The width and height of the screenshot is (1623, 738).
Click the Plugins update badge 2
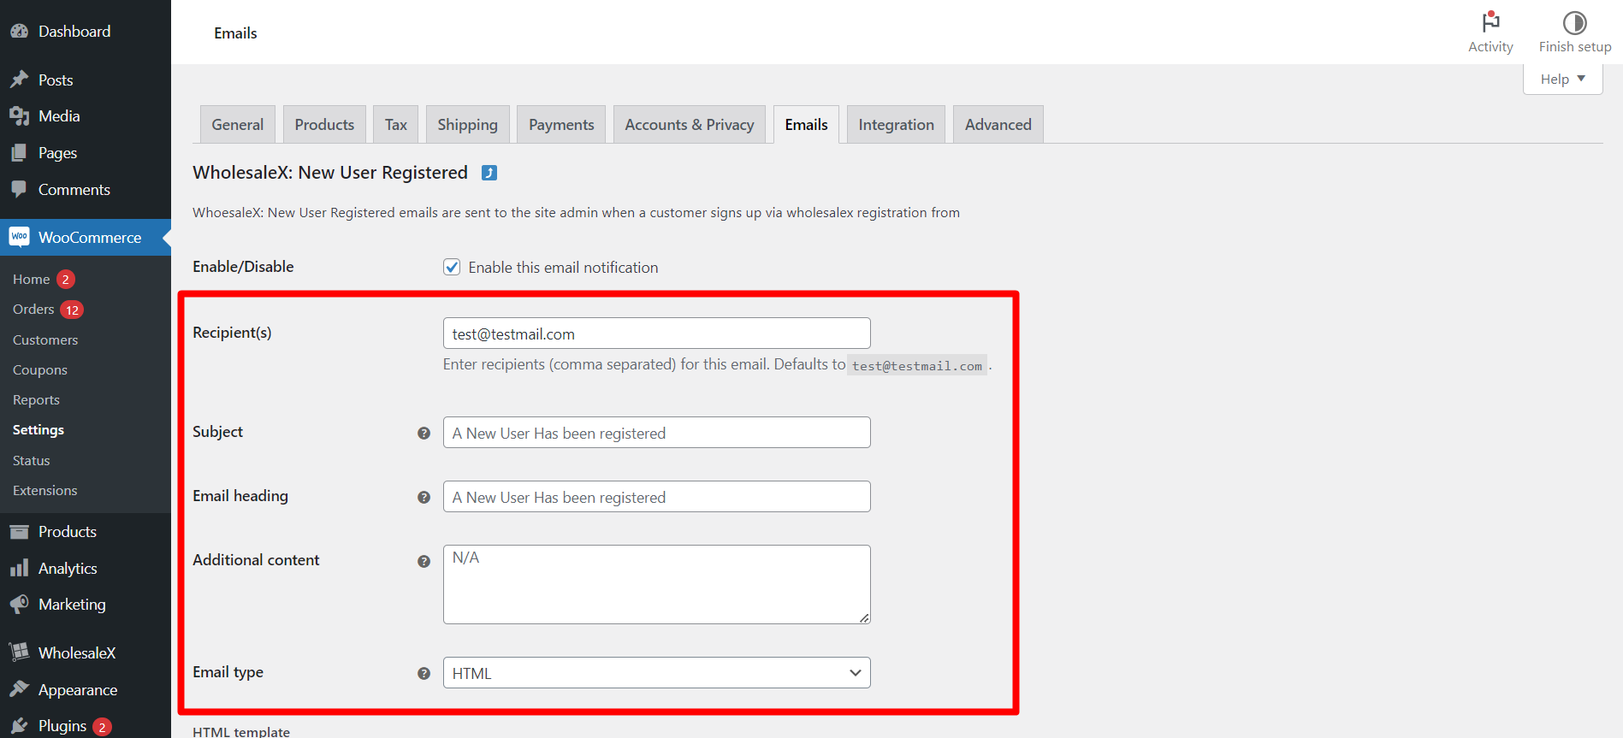pyautogui.click(x=102, y=727)
